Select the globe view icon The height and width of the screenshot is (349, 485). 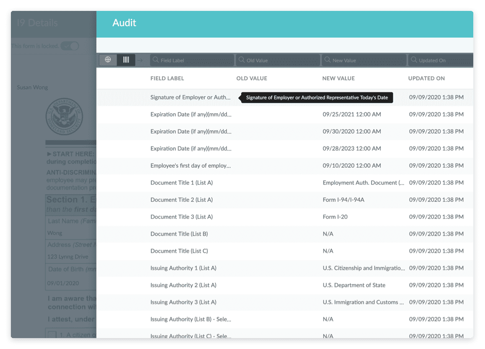(x=108, y=60)
